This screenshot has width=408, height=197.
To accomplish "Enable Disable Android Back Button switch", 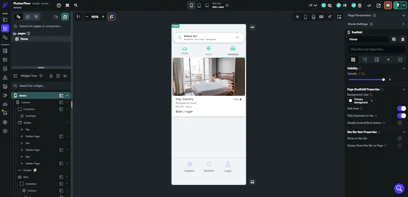I will [x=401, y=123].
